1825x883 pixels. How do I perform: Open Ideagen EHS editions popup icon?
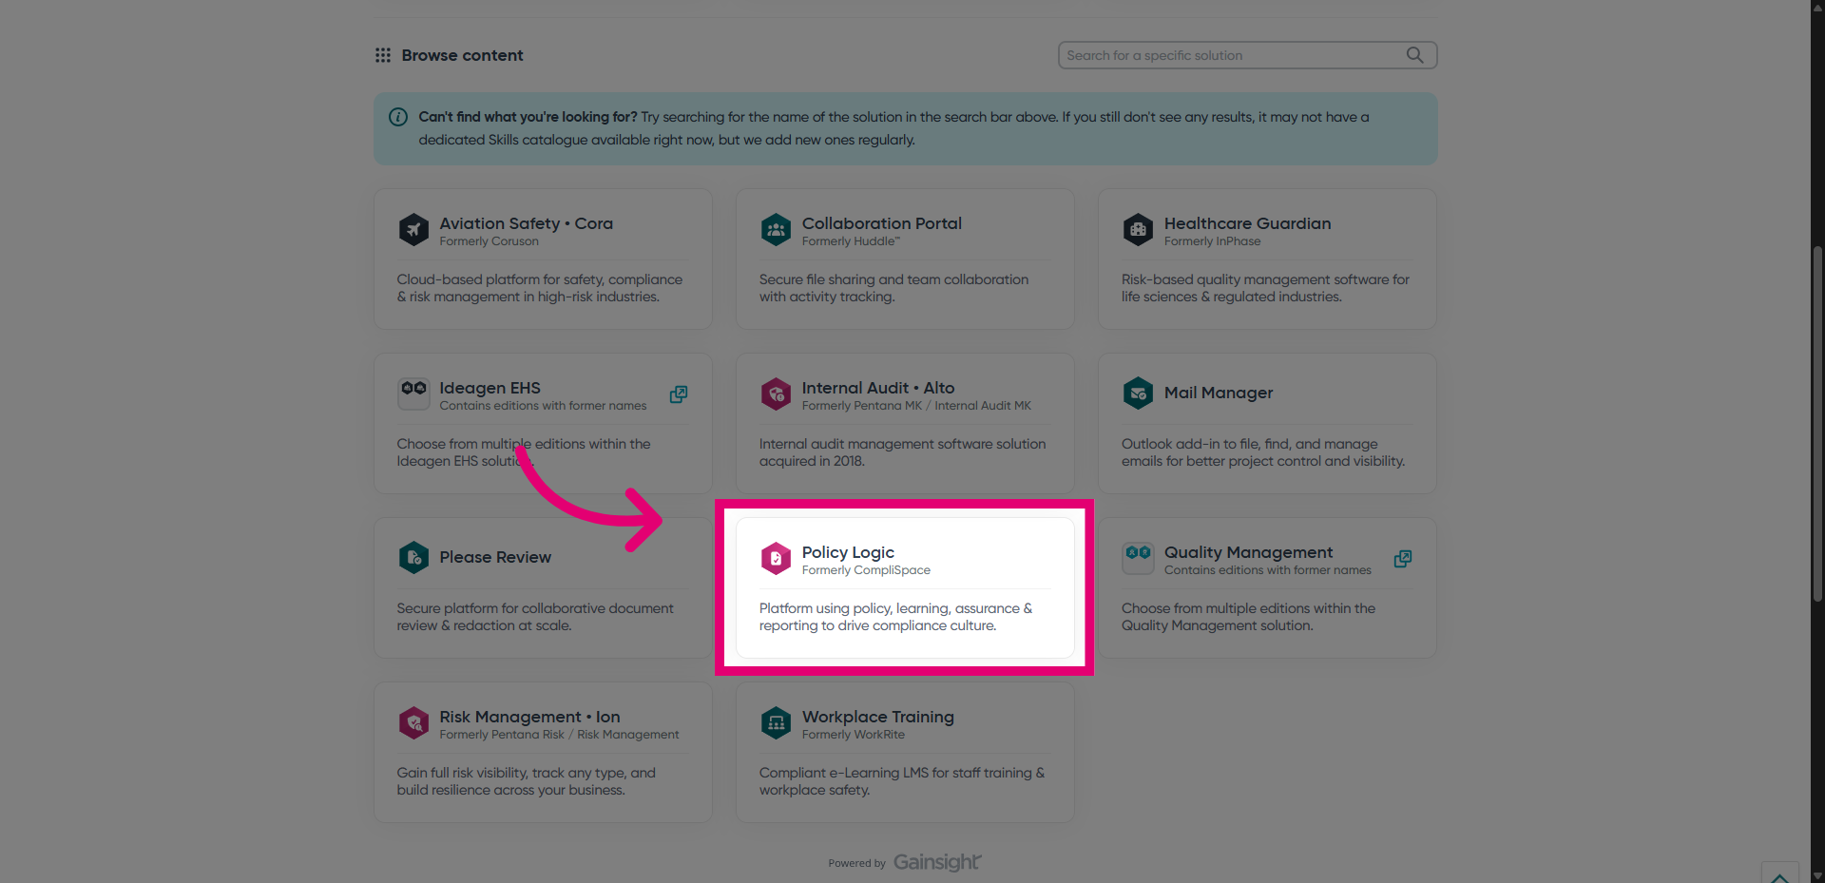[x=679, y=394]
